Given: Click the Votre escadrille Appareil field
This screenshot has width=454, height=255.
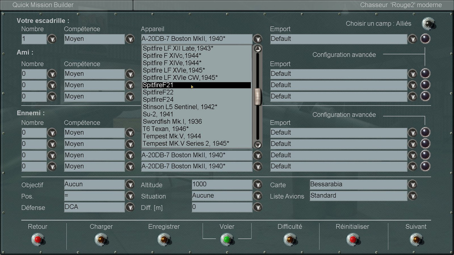Looking at the screenshot, I should click(x=196, y=39).
